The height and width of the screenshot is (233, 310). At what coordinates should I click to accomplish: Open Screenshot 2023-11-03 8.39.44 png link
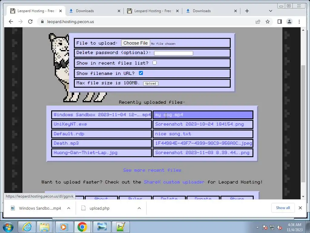[203, 153]
